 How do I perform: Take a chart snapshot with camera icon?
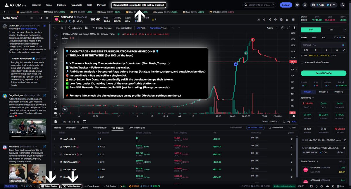(x=294, y=28)
